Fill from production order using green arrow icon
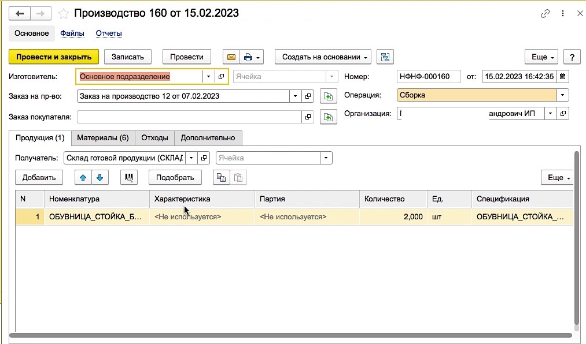This screenshot has width=586, height=344. pyautogui.click(x=329, y=96)
